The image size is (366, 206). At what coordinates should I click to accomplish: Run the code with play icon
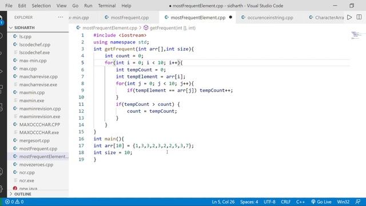[x=349, y=17]
